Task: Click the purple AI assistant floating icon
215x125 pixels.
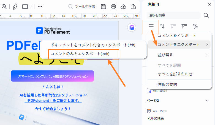Action: [x=132, y=27]
